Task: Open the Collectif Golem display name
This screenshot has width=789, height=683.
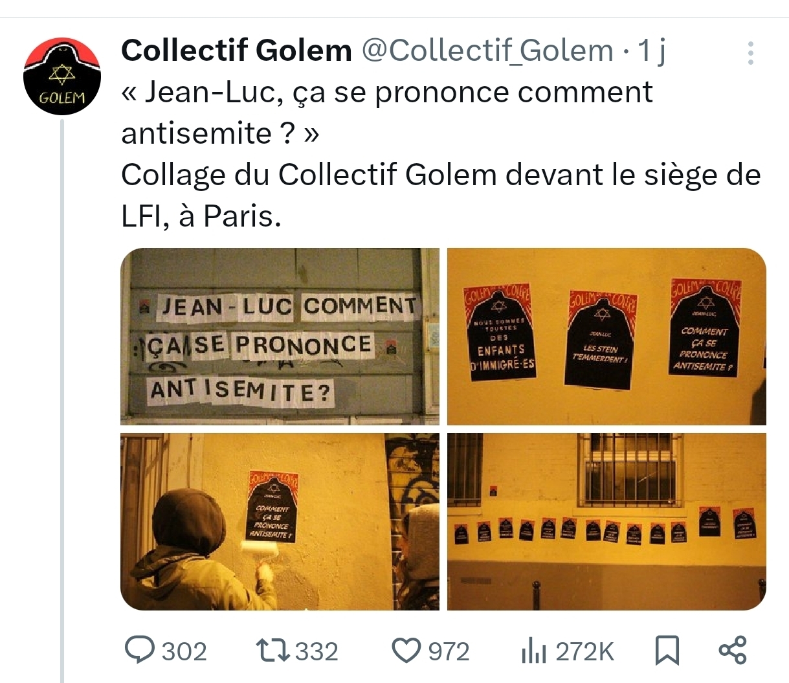Action: coord(236,50)
